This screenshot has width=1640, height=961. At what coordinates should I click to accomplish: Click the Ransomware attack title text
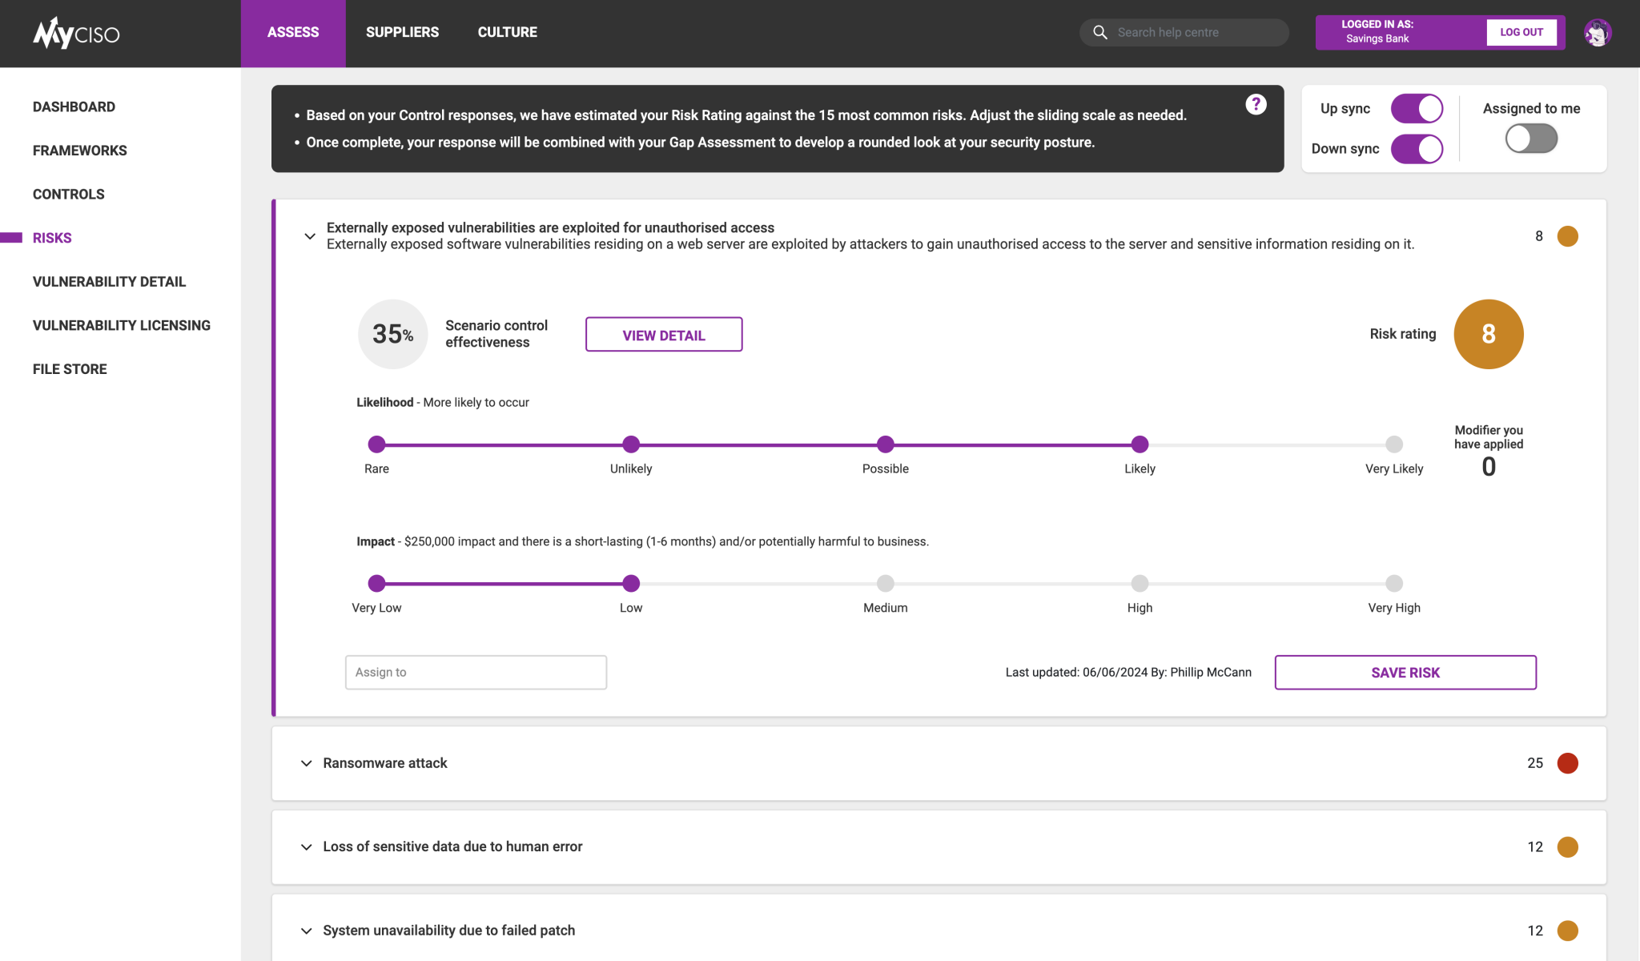tap(385, 763)
